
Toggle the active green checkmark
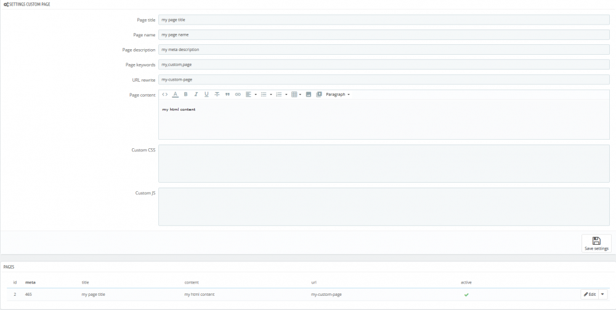pyautogui.click(x=466, y=294)
